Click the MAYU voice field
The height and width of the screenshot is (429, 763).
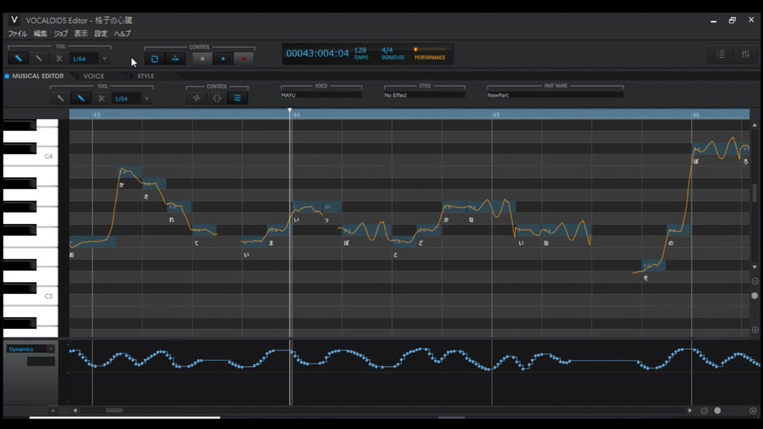point(321,95)
